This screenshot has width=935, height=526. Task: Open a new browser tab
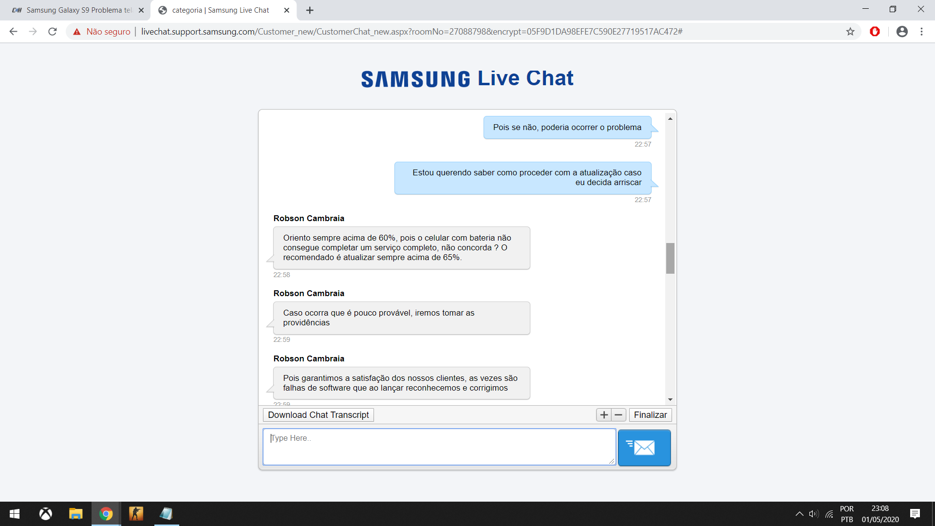point(310,10)
